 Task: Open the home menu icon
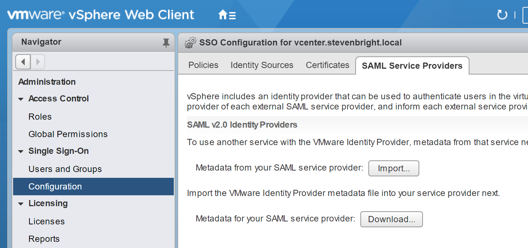point(227,15)
